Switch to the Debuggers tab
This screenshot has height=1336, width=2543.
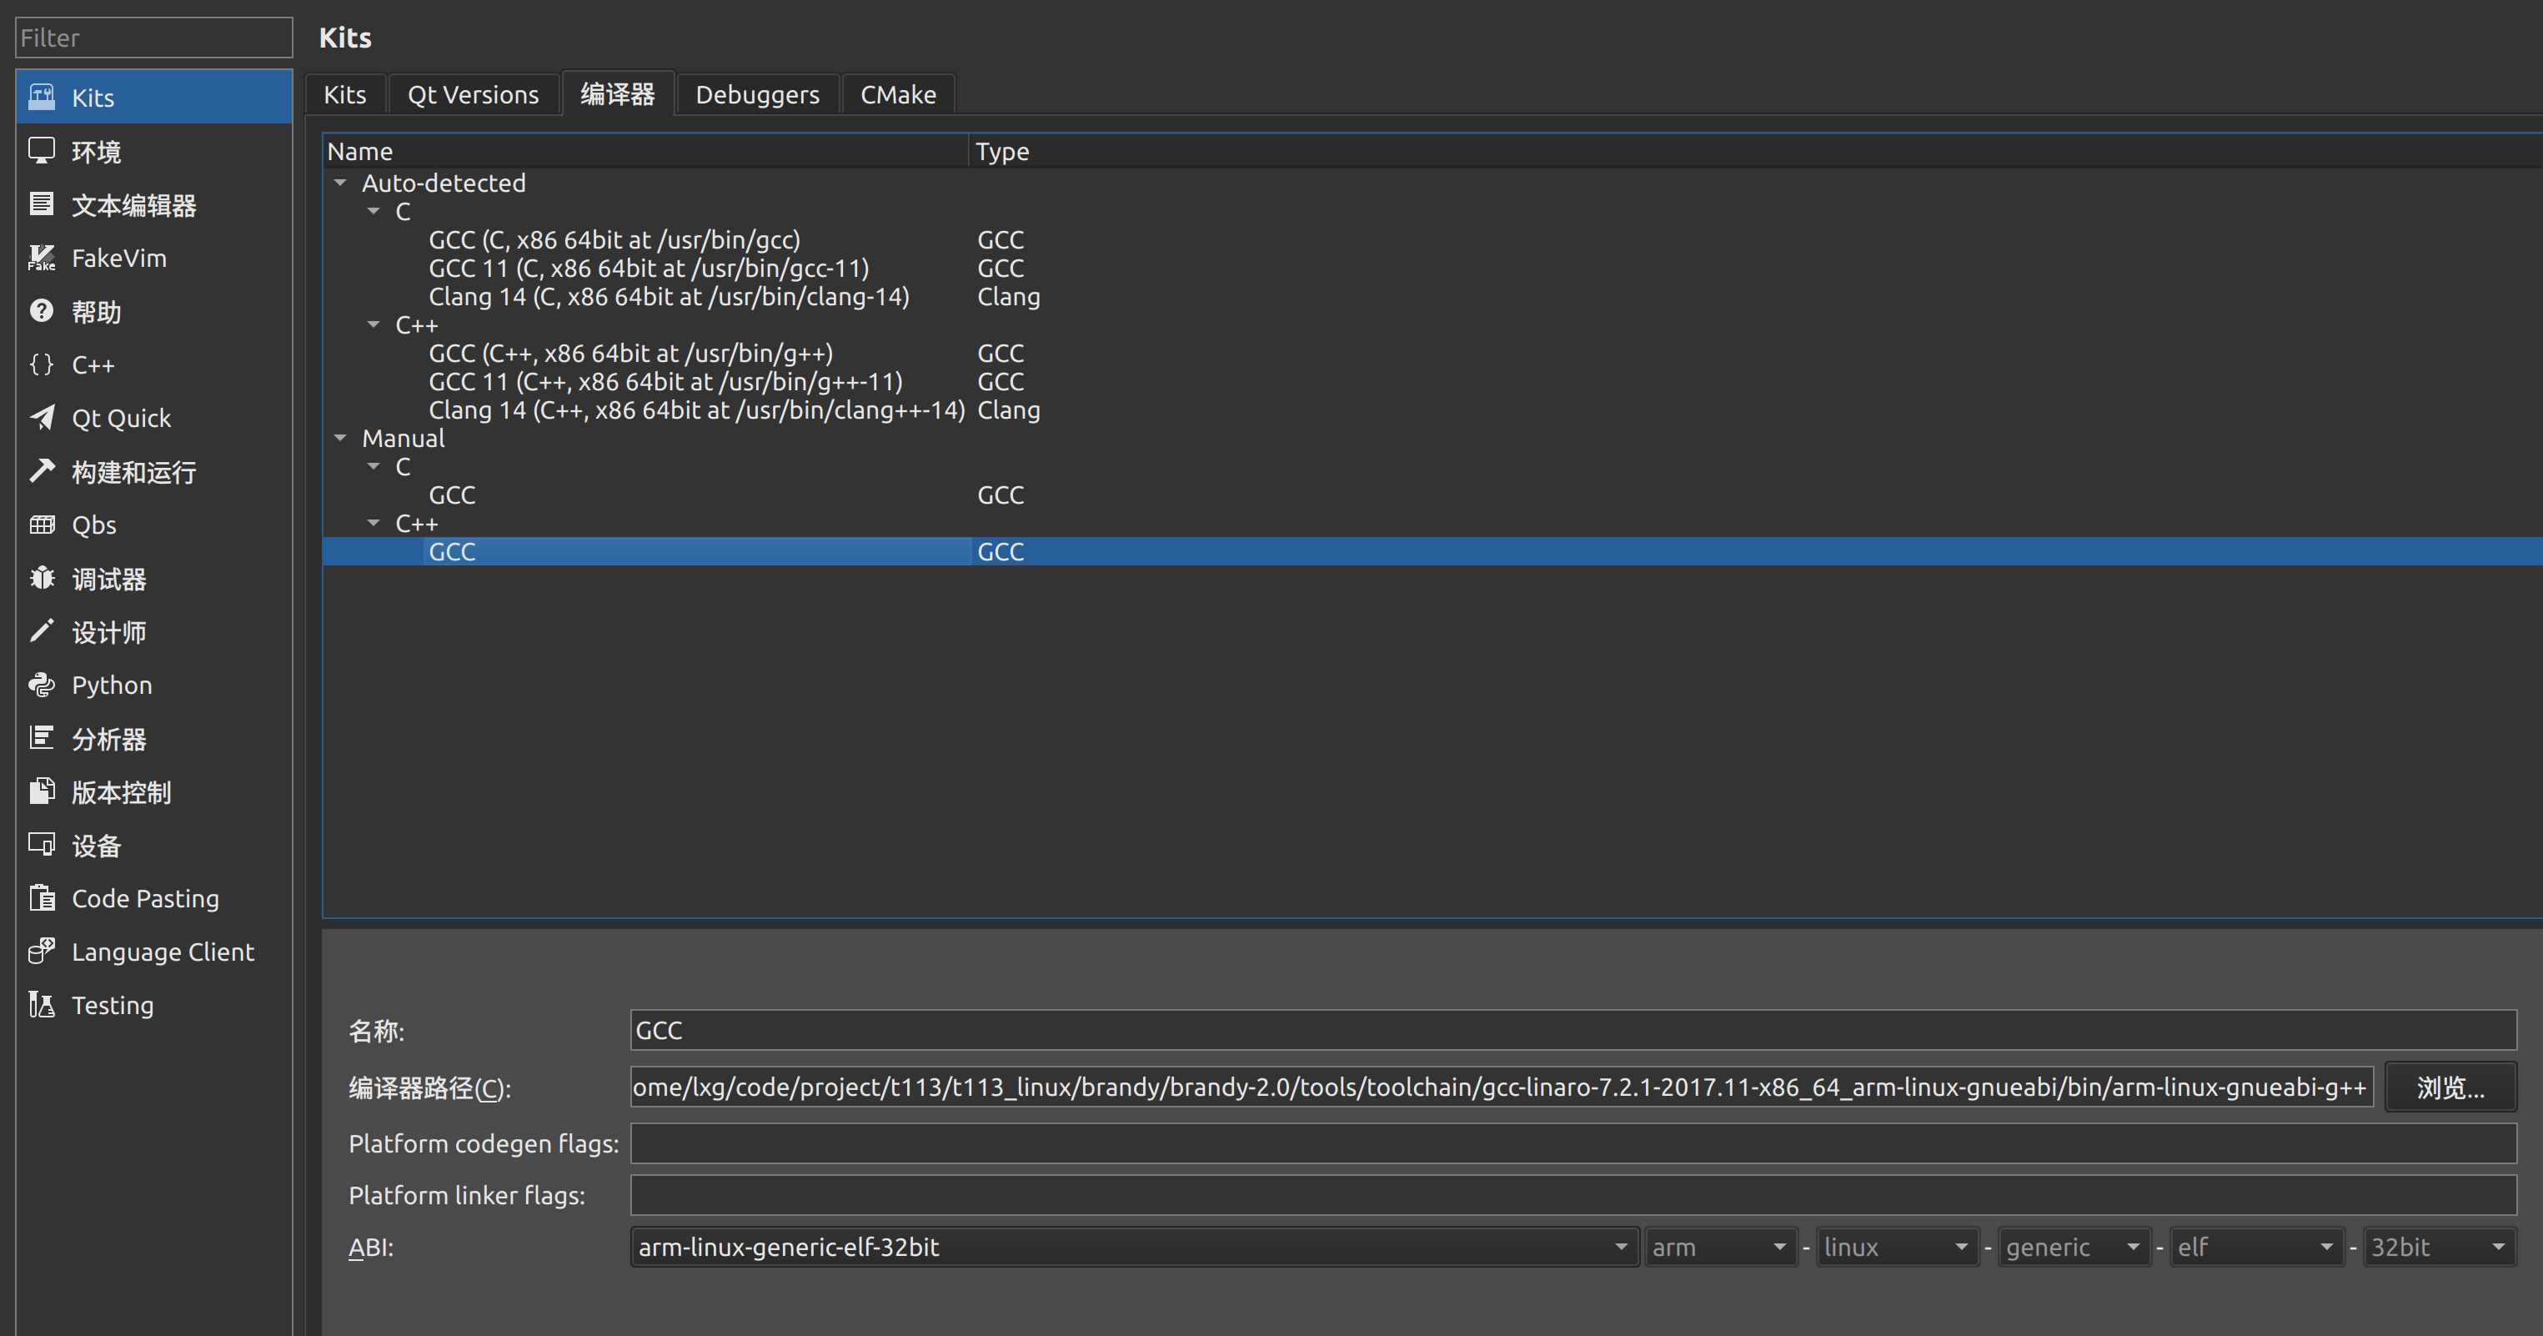coord(757,95)
